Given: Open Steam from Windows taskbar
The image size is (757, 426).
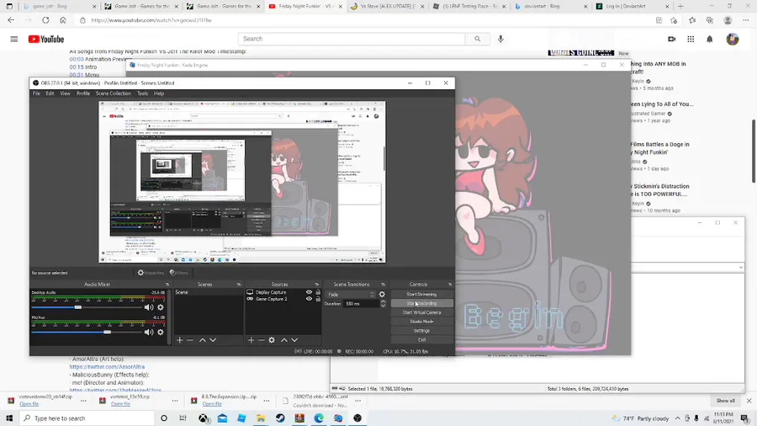Looking at the screenshot, I should pos(280,418).
